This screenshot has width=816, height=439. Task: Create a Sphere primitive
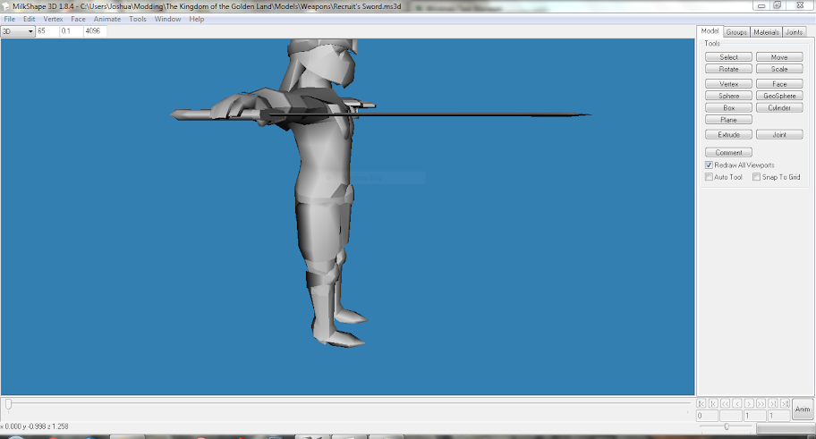coord(728,96)
